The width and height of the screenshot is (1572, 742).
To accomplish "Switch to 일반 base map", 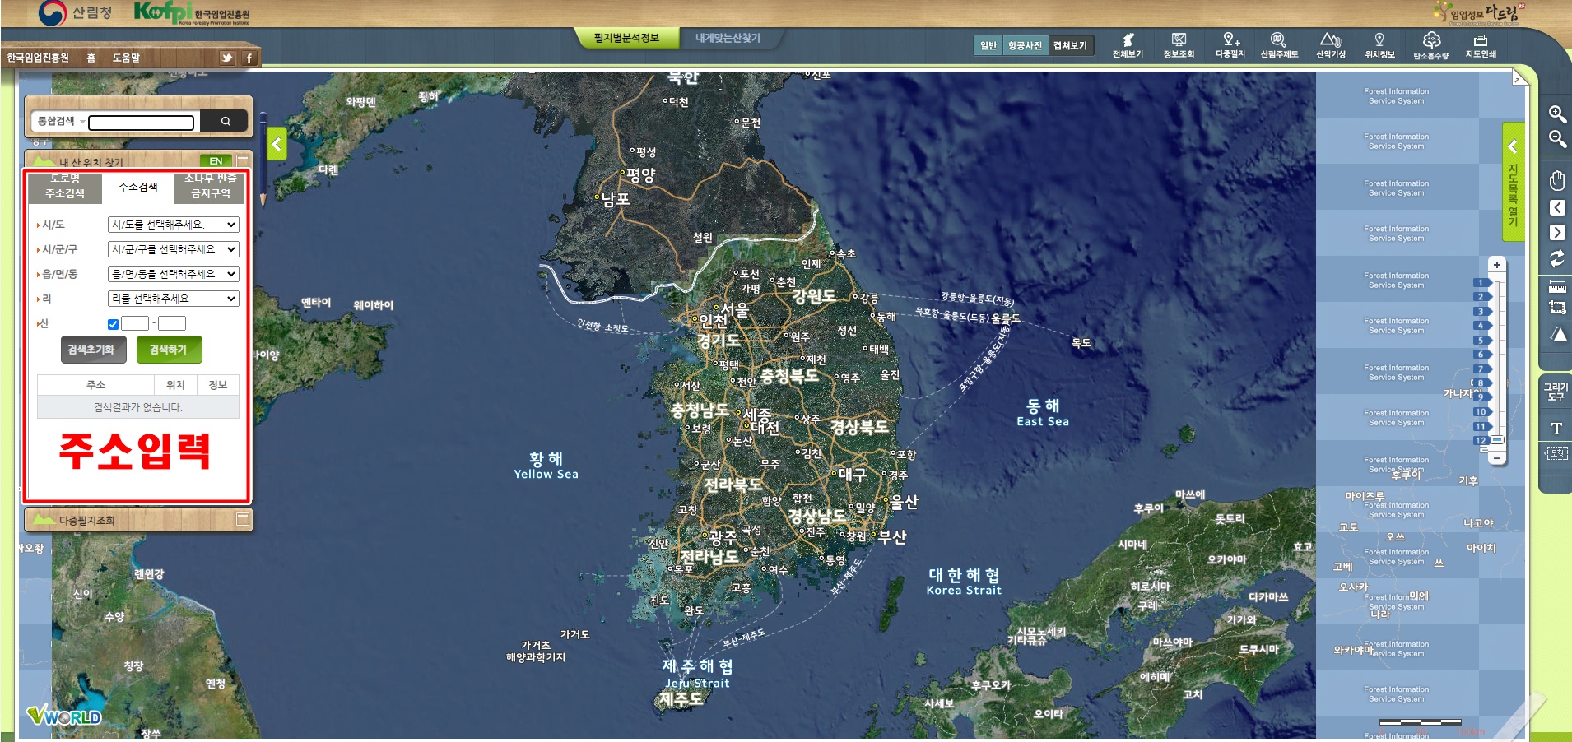I will click(x=988, y=45).
